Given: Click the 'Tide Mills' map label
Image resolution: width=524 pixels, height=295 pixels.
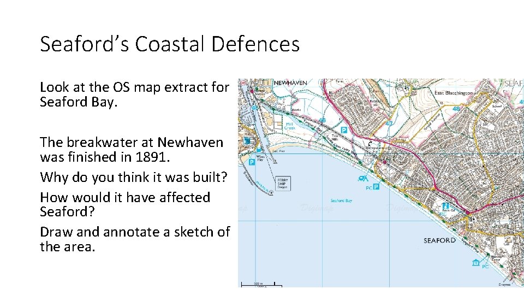Looking at the screenshot, I should click(x=335, y=138).
